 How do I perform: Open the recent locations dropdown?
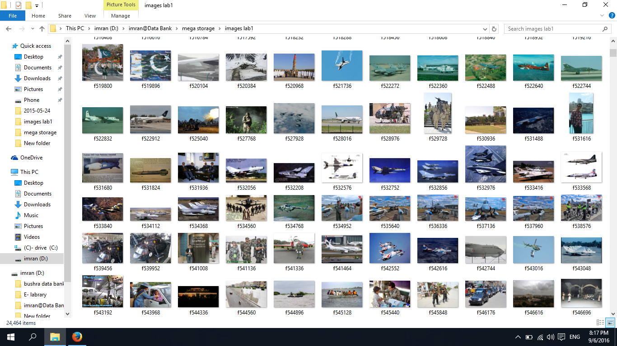click(x=32, y=29)
